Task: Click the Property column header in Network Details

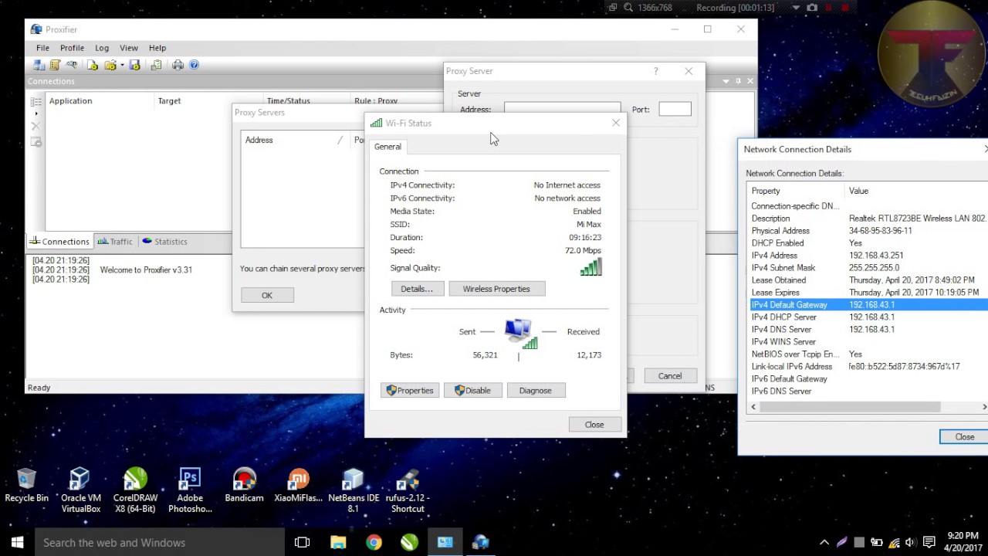Action: (x=797, y=191)
